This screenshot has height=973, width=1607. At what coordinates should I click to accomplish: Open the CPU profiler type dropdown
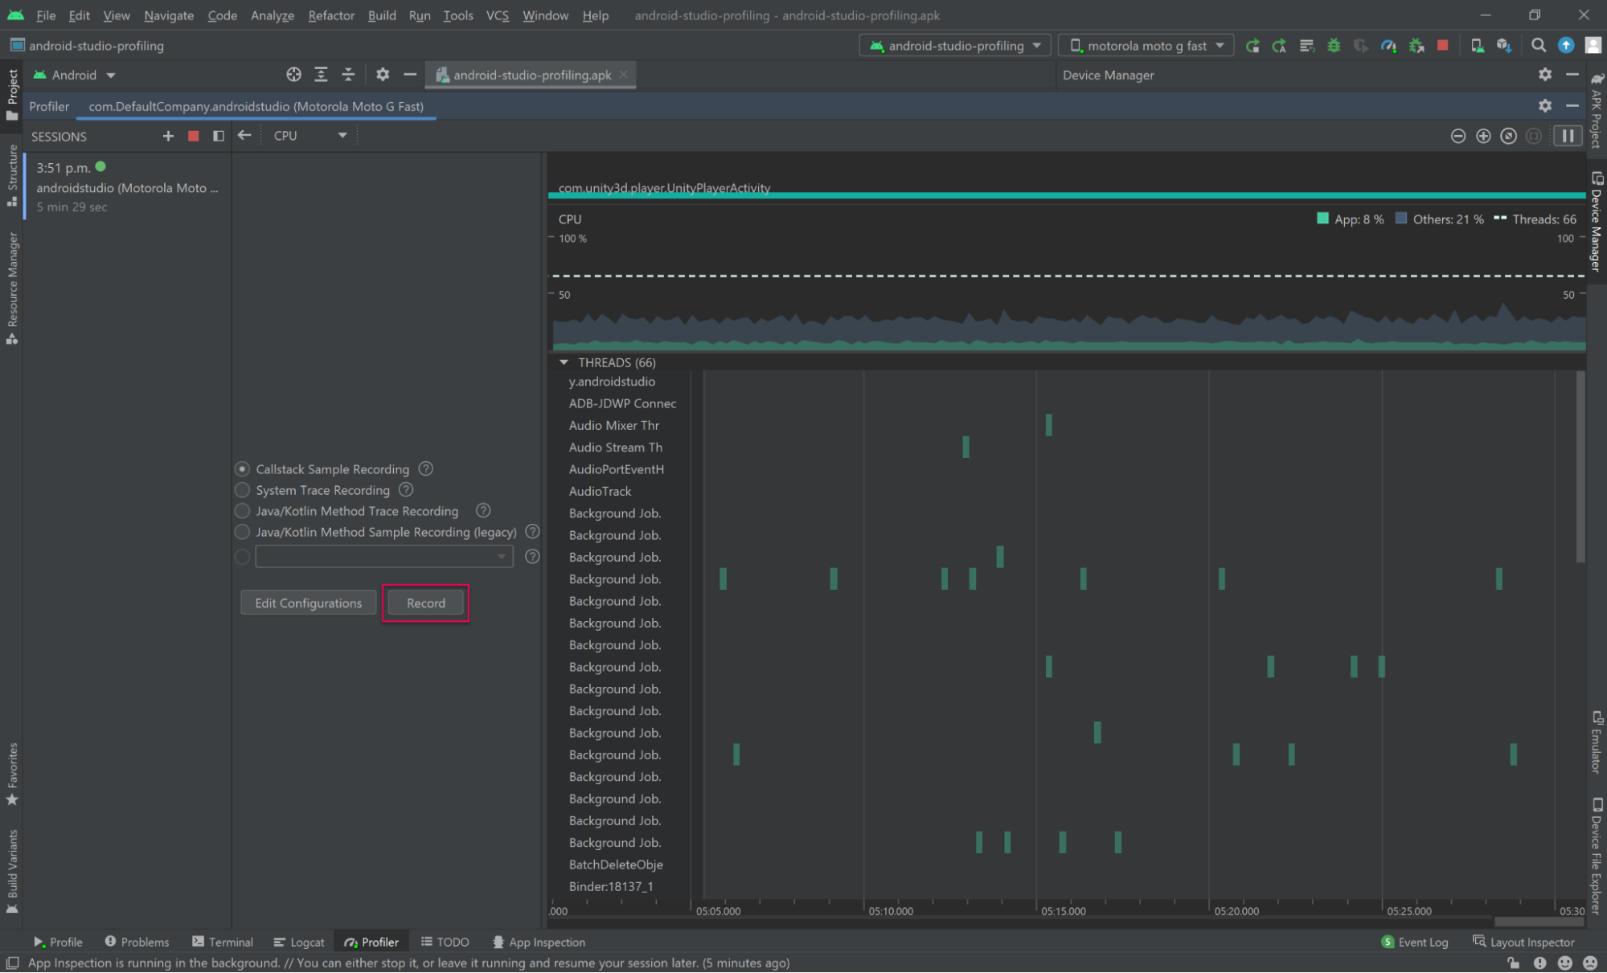310,136
